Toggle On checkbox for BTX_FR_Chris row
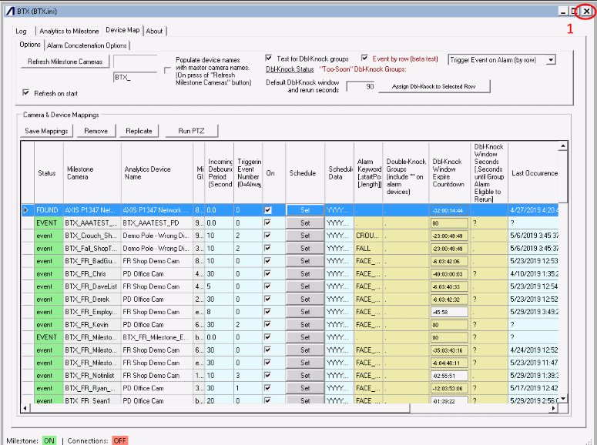The height and width of the screenshot is (445, 597). (267, 273)
